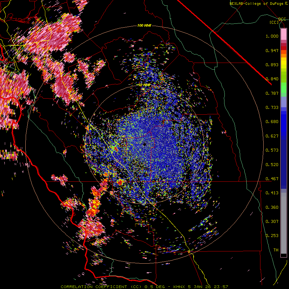Click the 0.467 legend value
The height and width of the screenshot is (289, 289).
click(x=272, y=179)
